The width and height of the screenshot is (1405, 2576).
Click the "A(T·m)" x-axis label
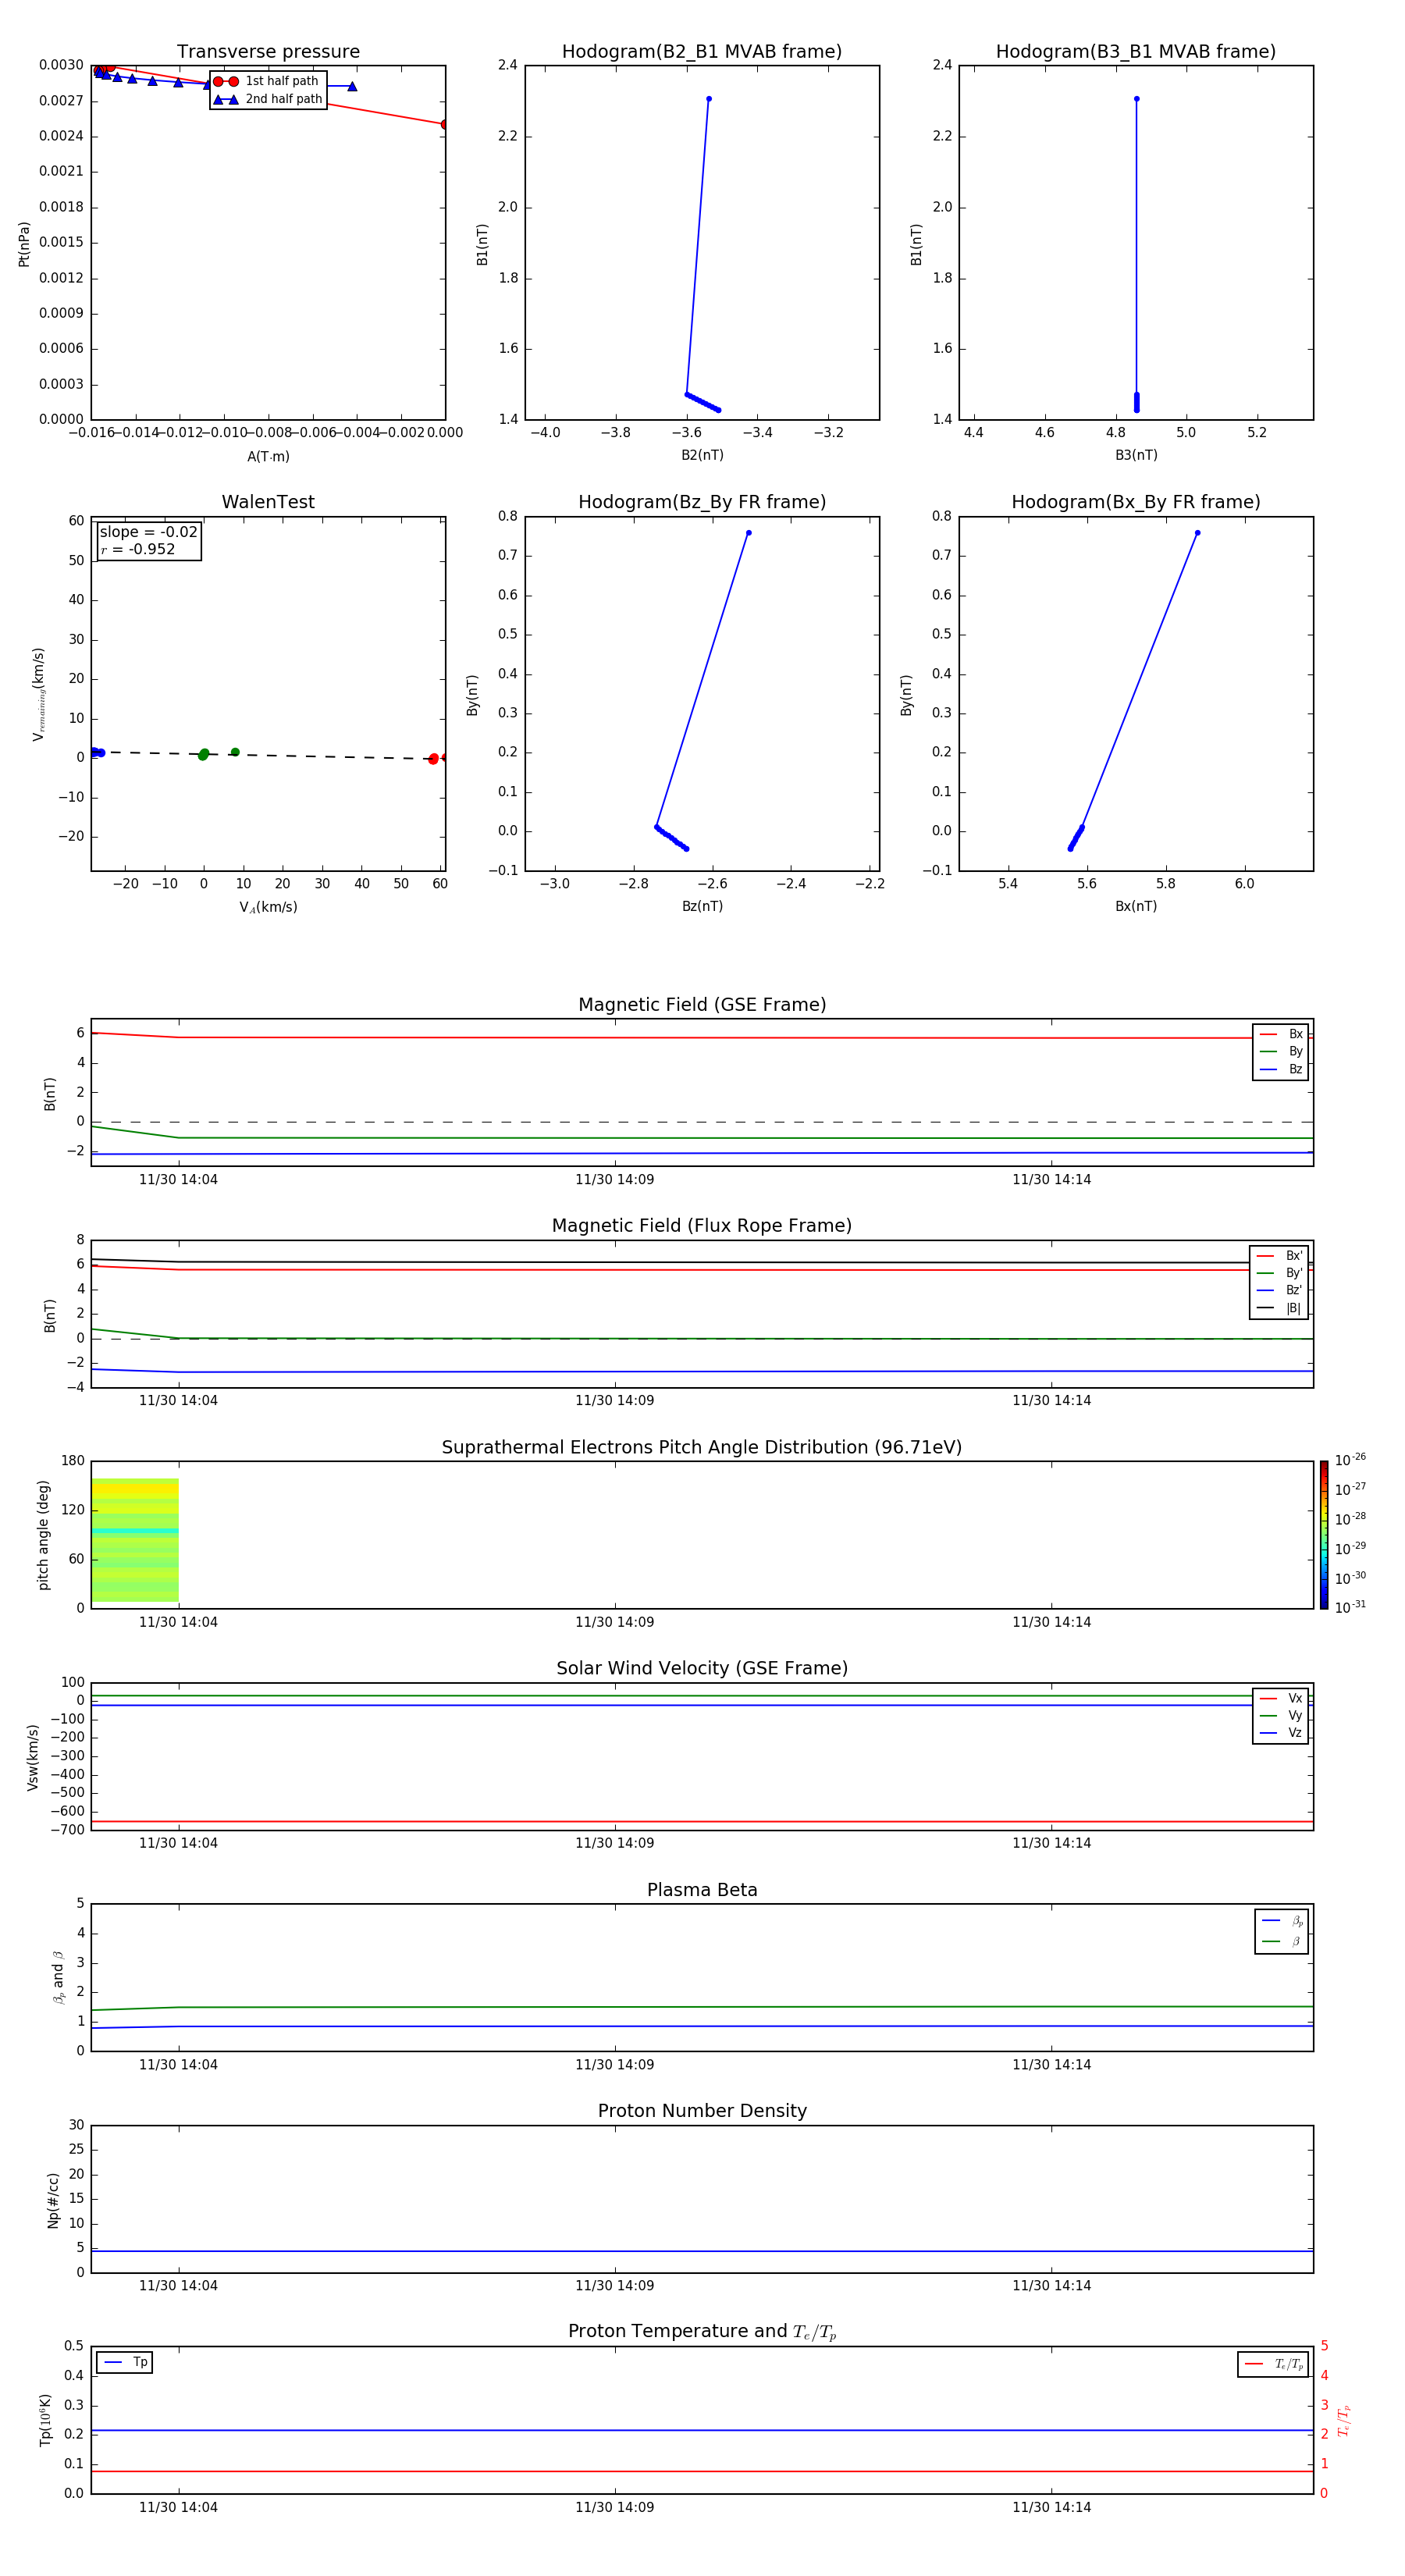[x=268, y=456]
